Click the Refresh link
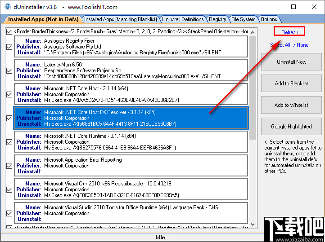This screenshot has width=325, height=242. tap(289, 32)
